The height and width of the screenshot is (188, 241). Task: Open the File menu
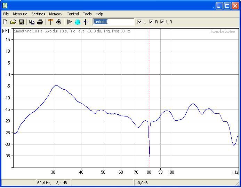click(6, 14)
